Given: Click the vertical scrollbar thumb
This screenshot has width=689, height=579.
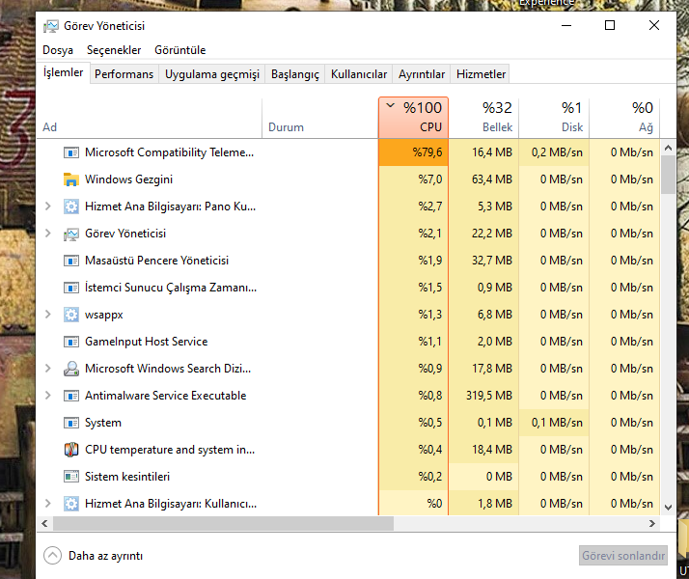Looking at the screenshot, I should click(x=669, y=175).
